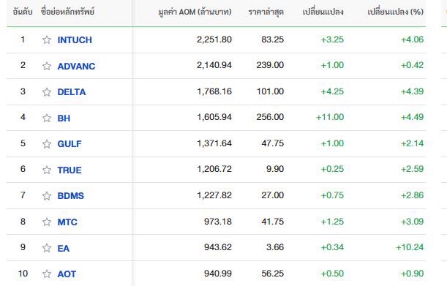This screenshot has height=286, width=447.
Task: Sort by ราคาล่าสุด column header
Action: [266, 12]
